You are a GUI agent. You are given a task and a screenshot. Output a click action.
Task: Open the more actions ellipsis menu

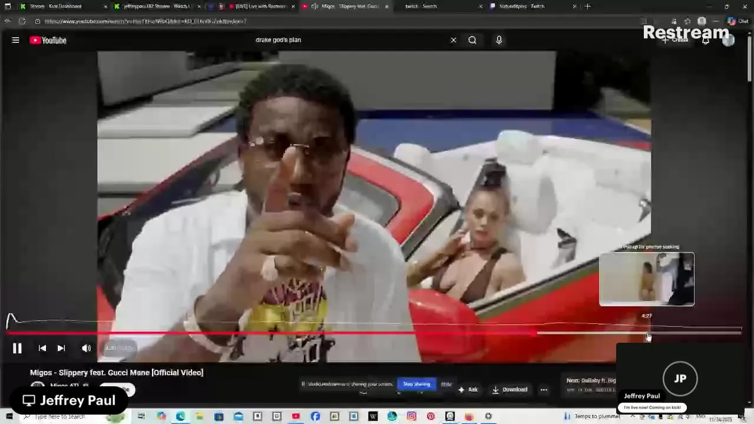click(544, 389)
